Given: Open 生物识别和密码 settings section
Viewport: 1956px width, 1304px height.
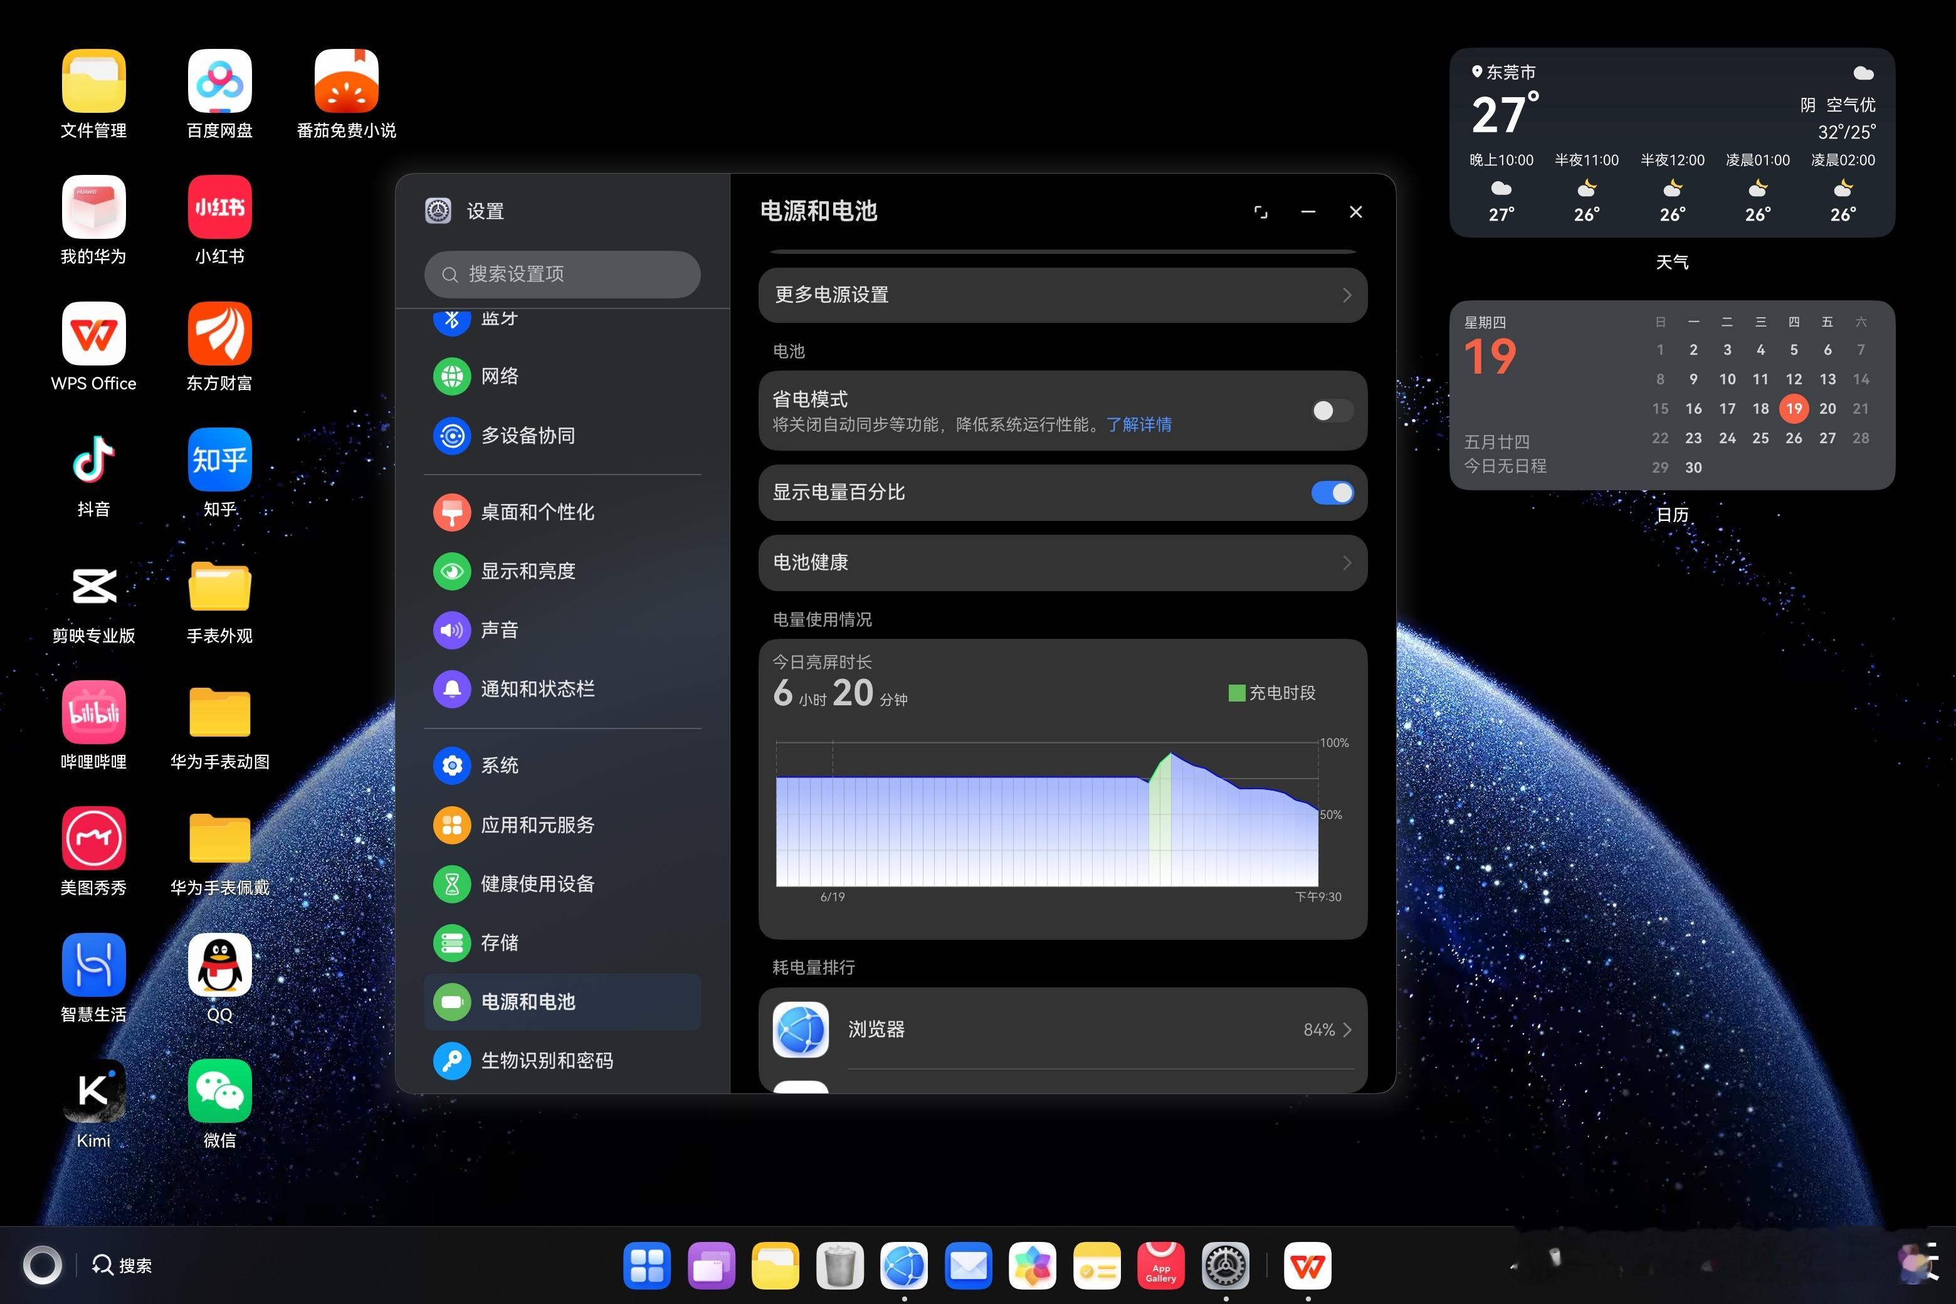Looking at the screenshot, I should click(562, 1061).
